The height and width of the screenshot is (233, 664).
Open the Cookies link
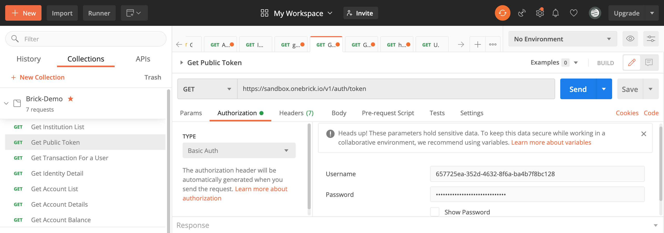pos(627,113)
